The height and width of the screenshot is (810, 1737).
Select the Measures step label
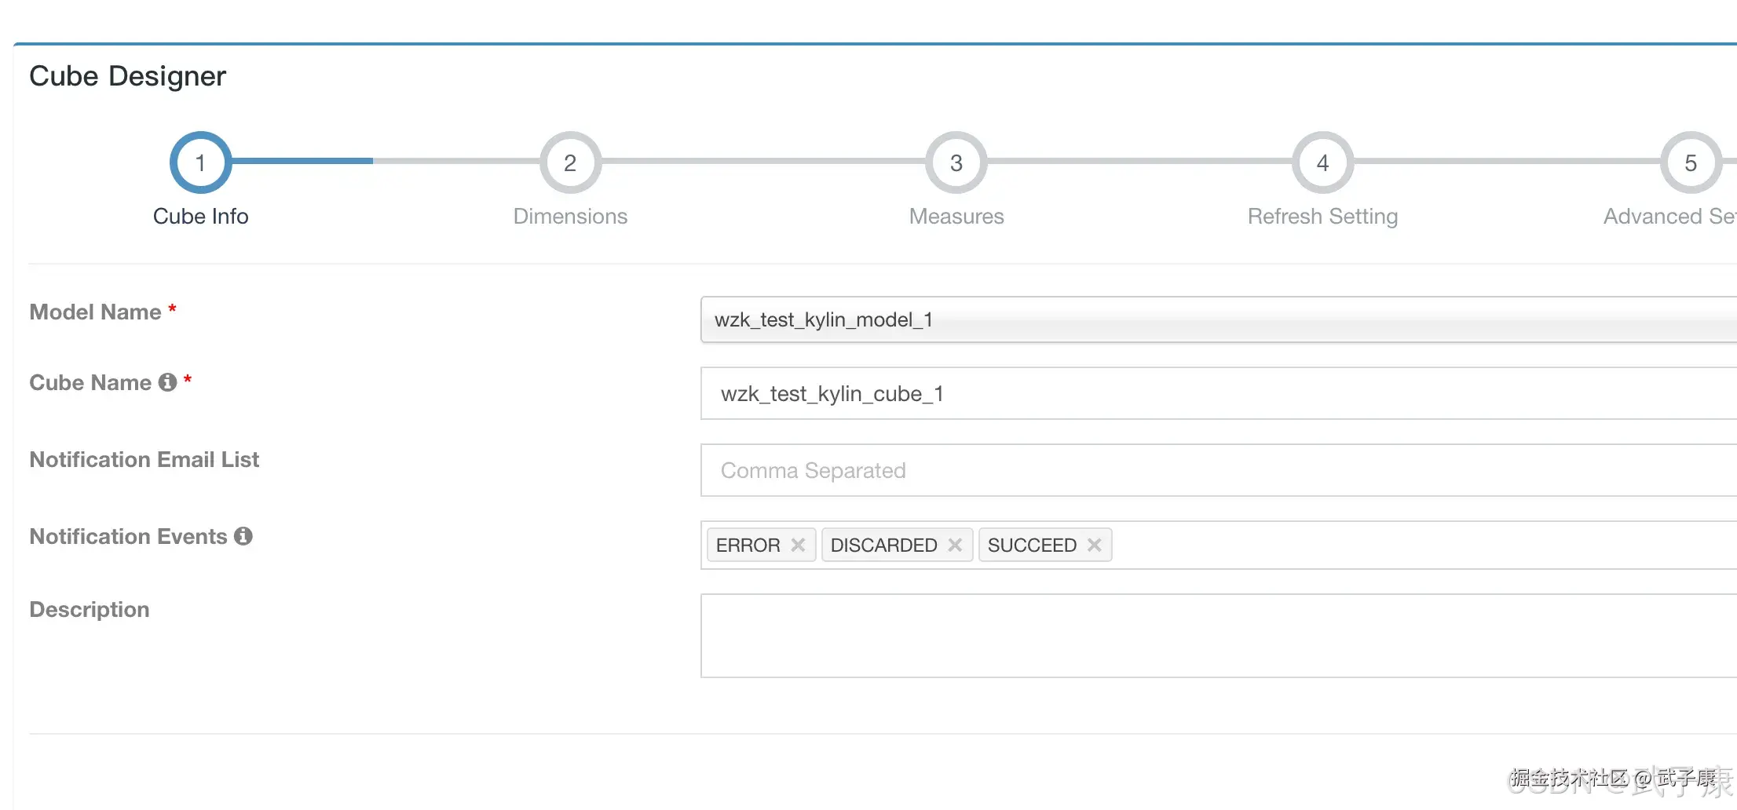956,217
